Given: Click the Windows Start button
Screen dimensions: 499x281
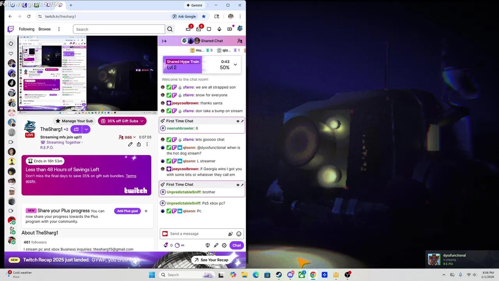Looking at the screenshot, I should point(152,275).
